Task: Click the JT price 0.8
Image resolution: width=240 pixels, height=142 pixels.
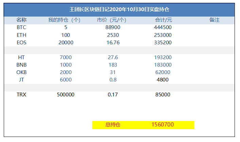Action: point(113,80)
